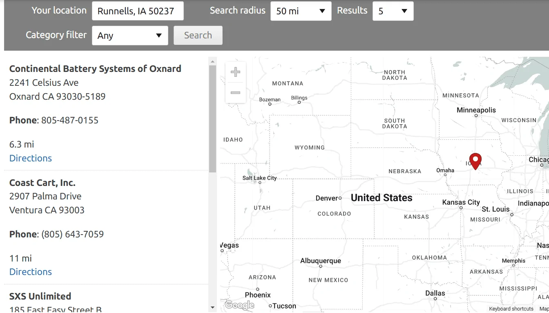The width and height of the screenshot is (549, 313).
Task: Click the Search button
Action: pos(198,36)
